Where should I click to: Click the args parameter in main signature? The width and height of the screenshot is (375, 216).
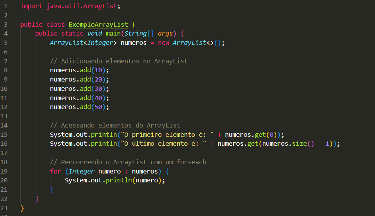point(165,34)
